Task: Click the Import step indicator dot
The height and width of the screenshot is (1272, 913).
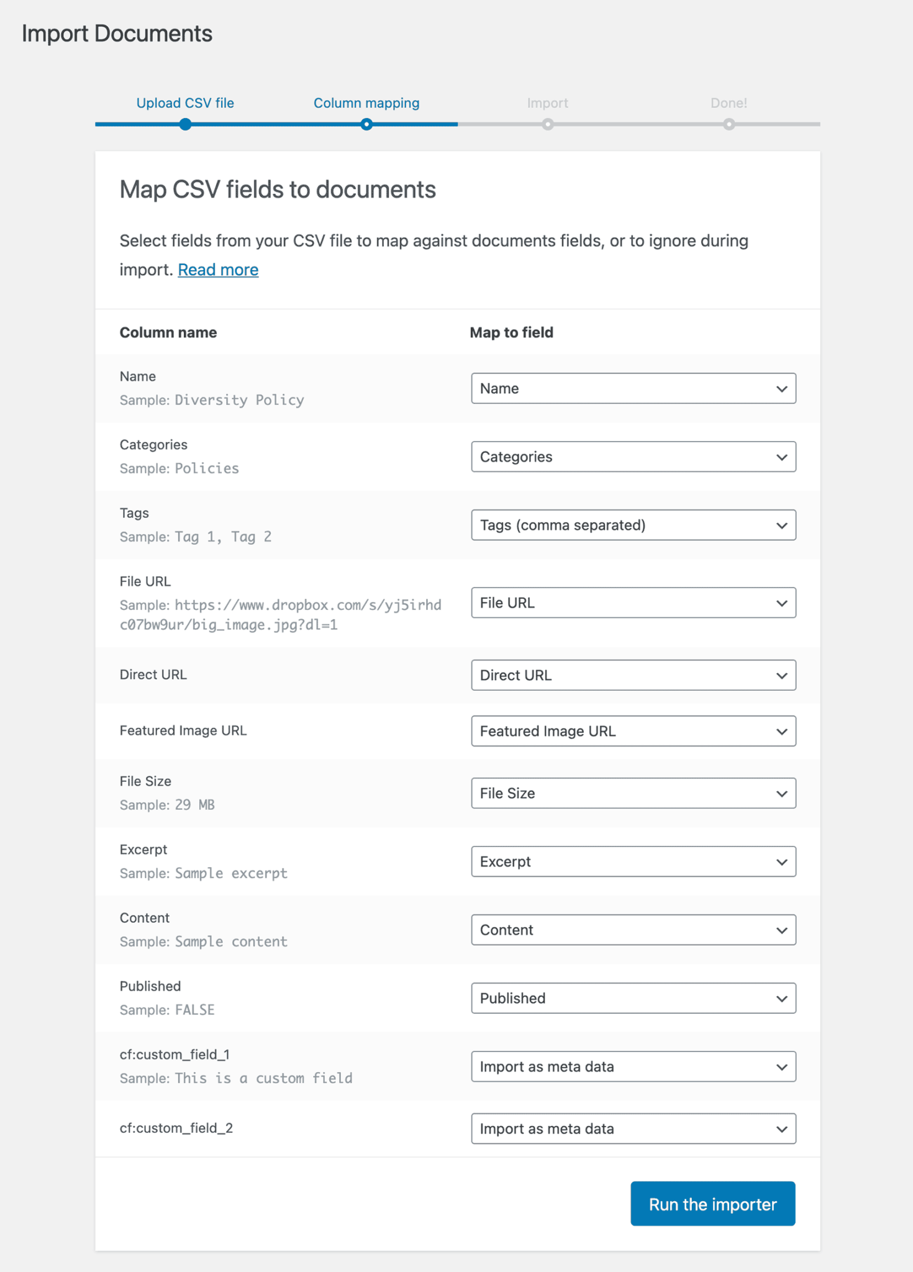Action: click(548, 124)
